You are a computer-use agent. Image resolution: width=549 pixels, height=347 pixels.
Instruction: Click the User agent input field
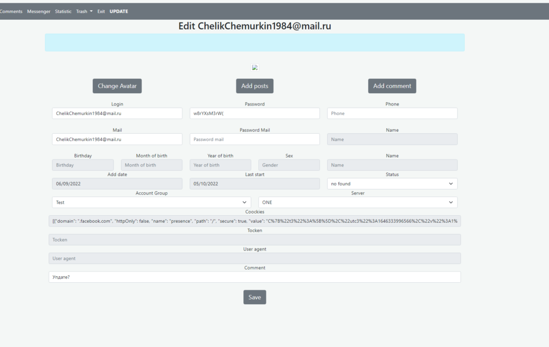click(255, 259)
